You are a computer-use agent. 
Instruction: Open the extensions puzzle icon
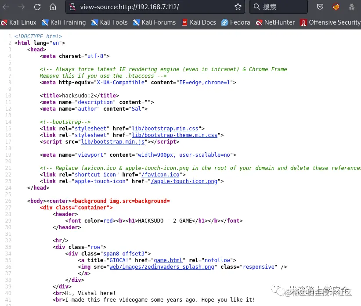(x=352, y=7)
